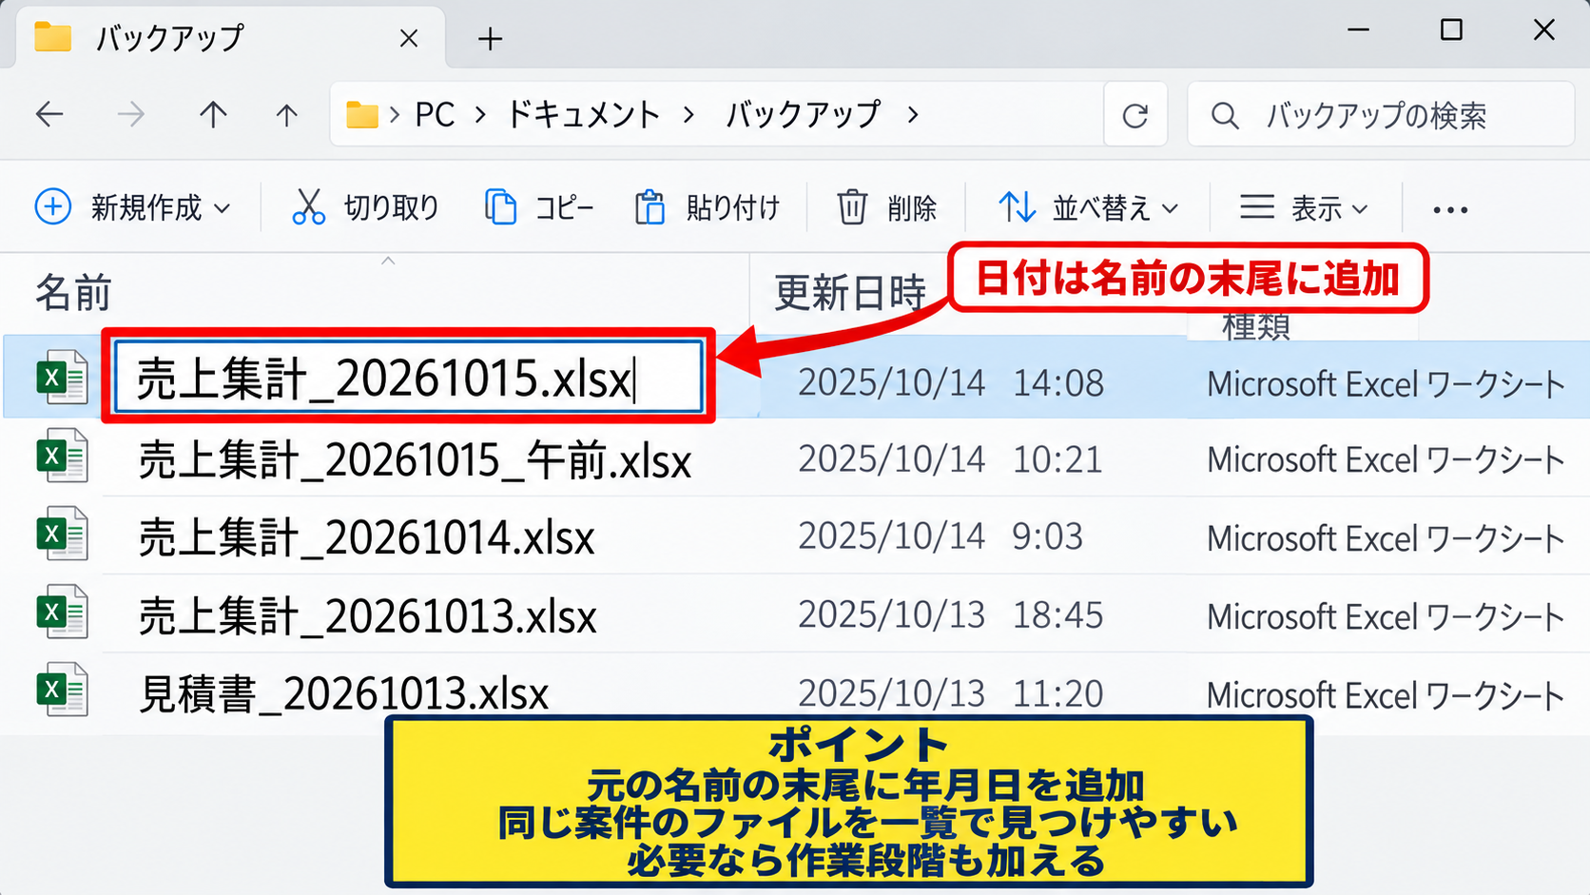Screen dimensions: 1590x895
Task: Select file 売上集計_20261015_午前.xlsx
Action: pyautogui.click(x=415, y=460)
